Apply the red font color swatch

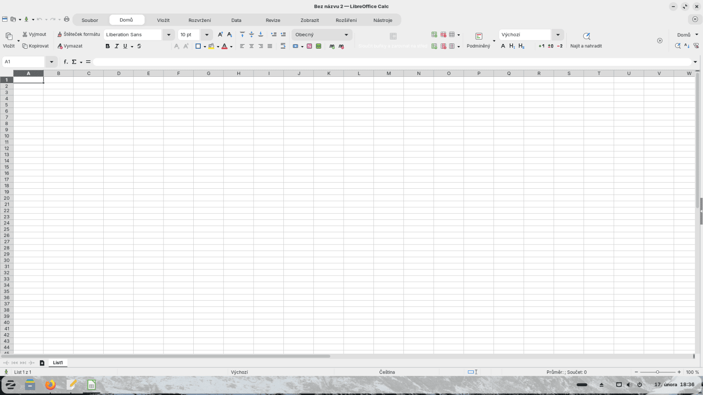[225, 46]
